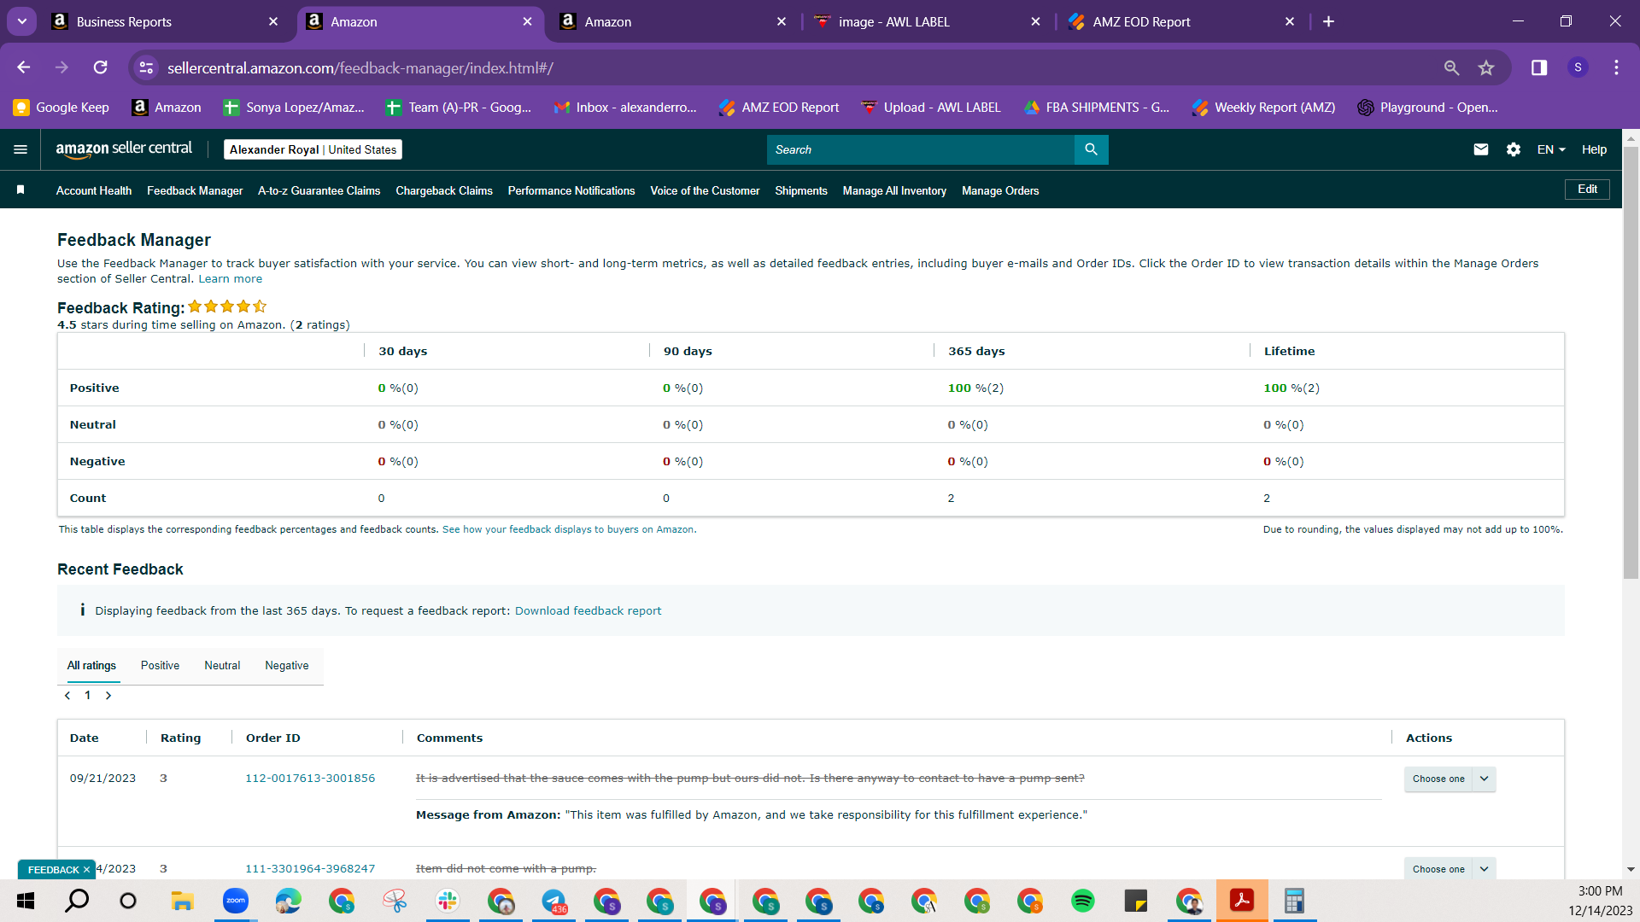Go to previous feedback page

(67, 696)
